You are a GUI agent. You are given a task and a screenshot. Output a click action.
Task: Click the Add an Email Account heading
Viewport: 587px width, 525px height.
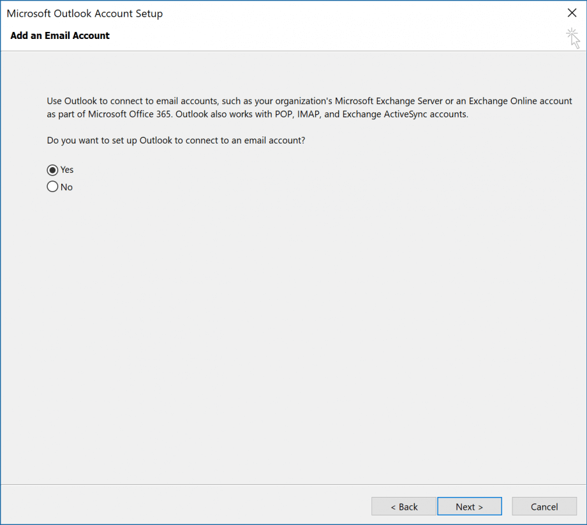[x=59, y=36]
